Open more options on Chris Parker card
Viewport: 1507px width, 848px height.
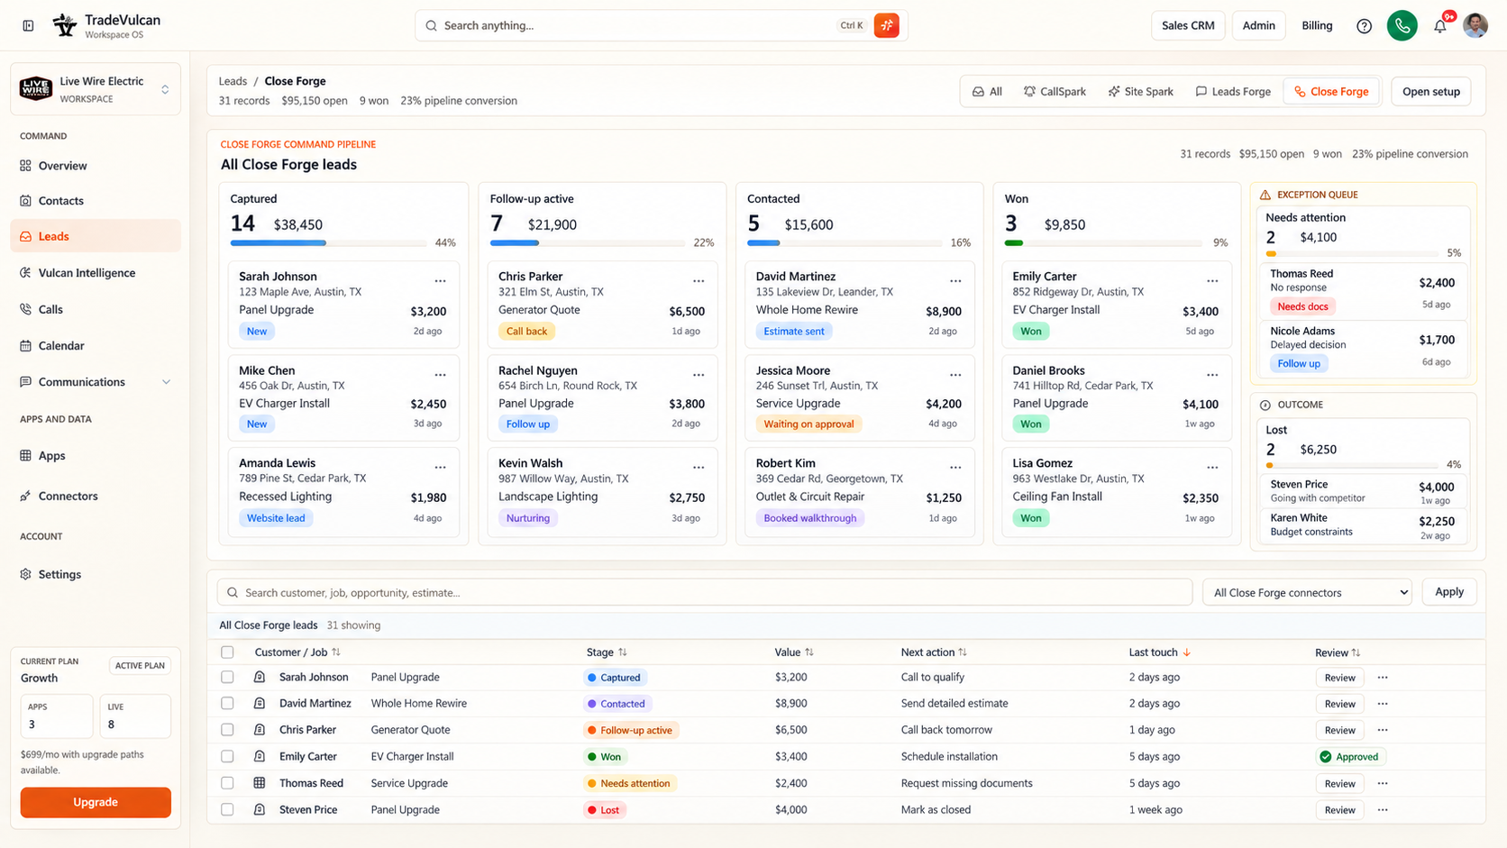(699, 281)
